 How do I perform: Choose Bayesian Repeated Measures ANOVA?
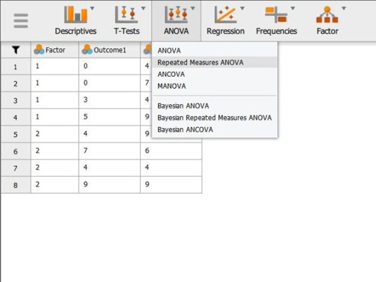pos(215,117)
